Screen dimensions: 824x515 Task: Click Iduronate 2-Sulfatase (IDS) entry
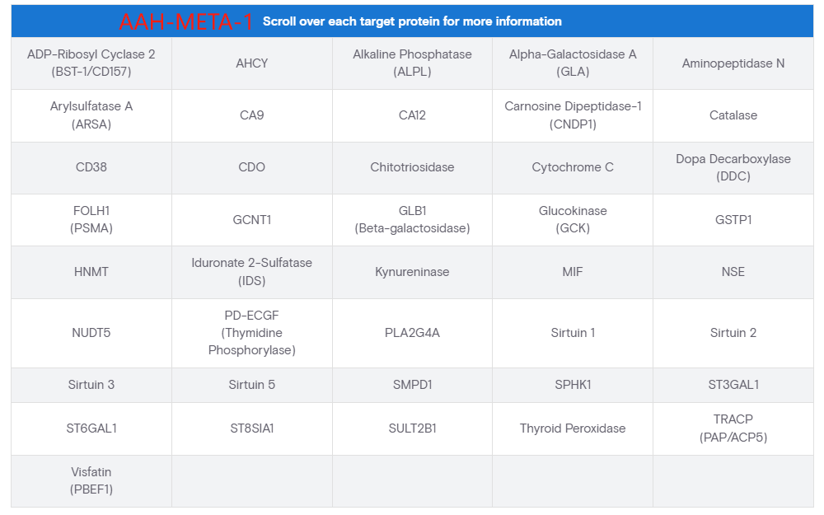pos(251,271)
